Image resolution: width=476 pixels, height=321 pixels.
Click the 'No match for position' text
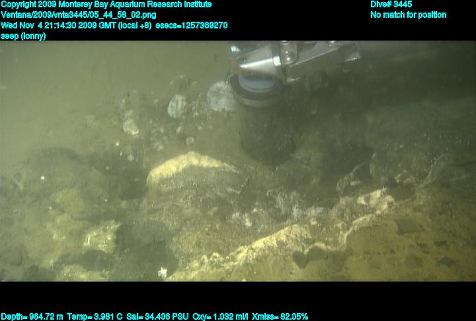pyautogui.click(x=409, y=15)
